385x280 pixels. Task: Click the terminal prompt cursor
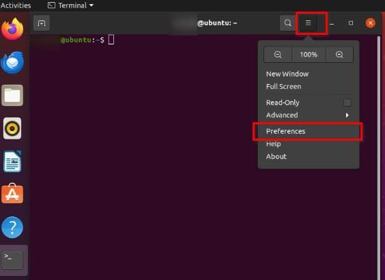click(111, 40)
